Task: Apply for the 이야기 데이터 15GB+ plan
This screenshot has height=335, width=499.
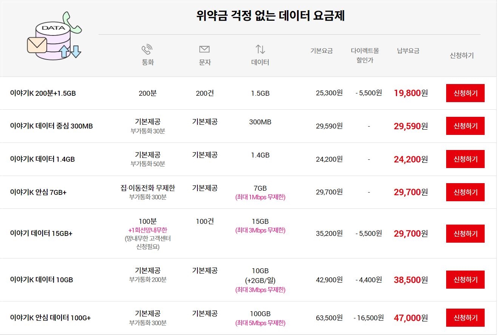Action: point(465,233)
